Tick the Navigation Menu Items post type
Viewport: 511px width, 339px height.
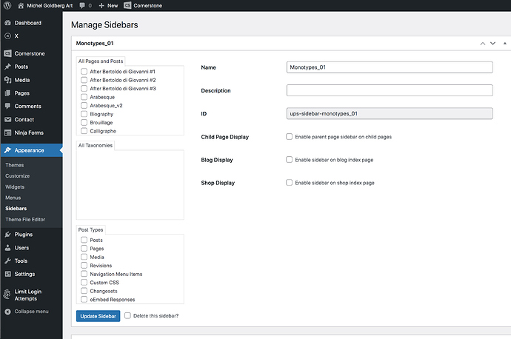(84, 274)
